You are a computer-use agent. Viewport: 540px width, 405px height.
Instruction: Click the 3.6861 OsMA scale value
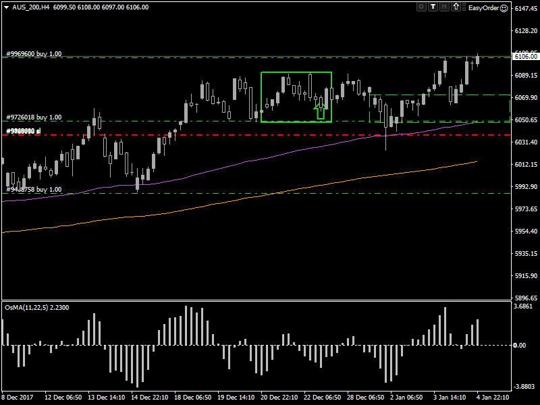pos(522,306)
